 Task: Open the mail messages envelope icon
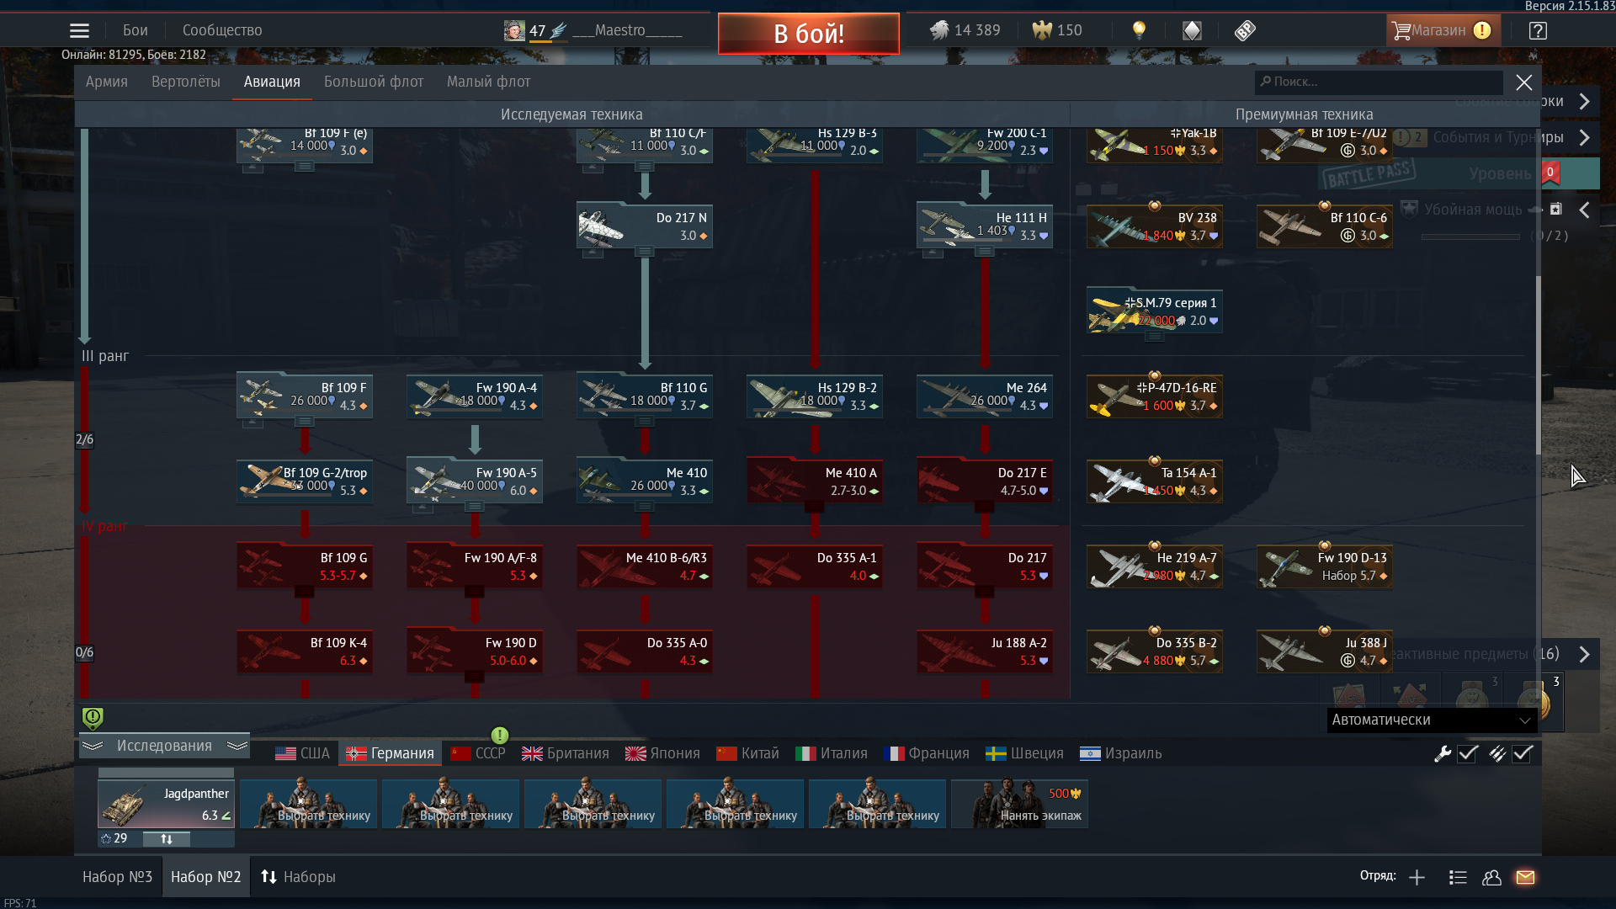click(x=1525, y=877)
